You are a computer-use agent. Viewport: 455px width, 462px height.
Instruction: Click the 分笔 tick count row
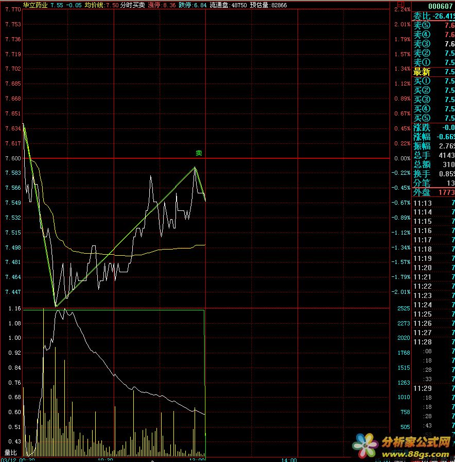433,183
